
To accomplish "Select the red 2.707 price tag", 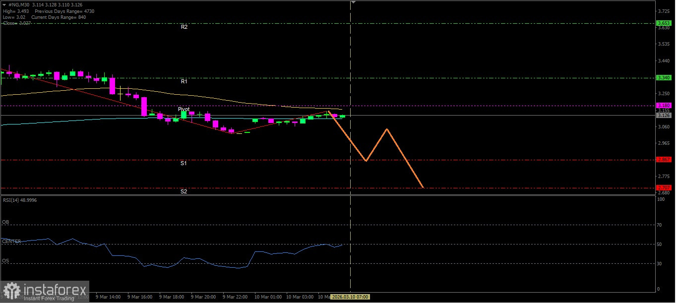I will [x=664, y=187].
